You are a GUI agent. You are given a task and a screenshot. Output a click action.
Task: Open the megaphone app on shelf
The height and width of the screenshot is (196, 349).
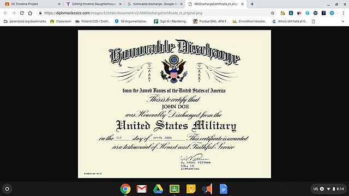click(207, 189)
